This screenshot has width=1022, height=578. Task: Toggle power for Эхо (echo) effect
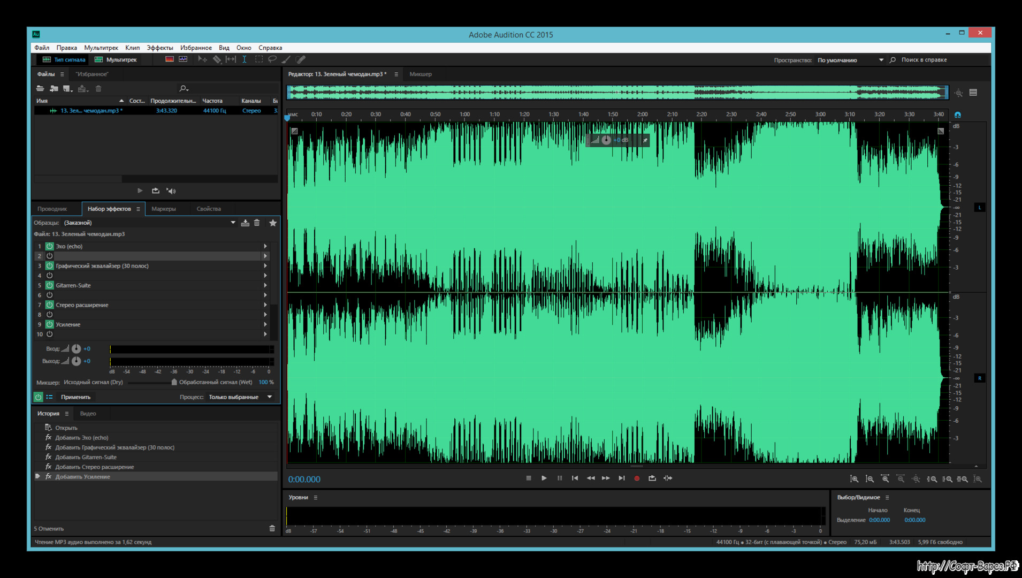(49, 246)
